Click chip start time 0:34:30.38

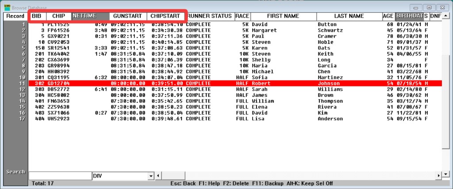click(167, 31)
